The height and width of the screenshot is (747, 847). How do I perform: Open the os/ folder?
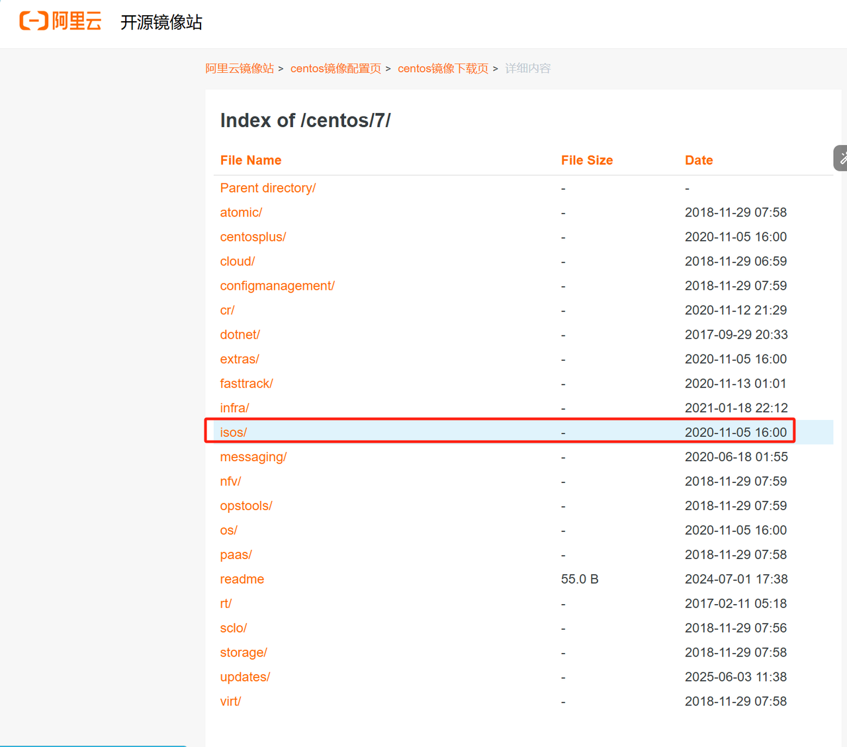(x=228, y=531)
